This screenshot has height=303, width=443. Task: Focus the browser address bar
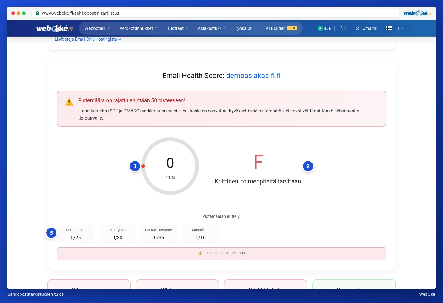(x=215, y=13)
